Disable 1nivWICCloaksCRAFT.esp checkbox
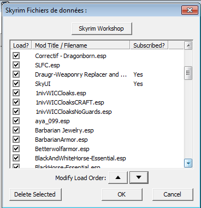201x208 pixels. tap(16, 102)
